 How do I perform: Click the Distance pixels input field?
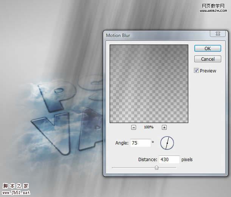[x=169, y=159]
